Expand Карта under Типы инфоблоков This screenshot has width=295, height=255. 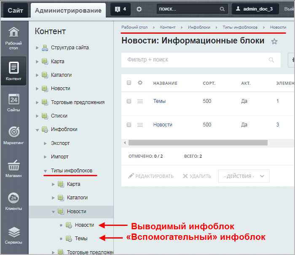tap(53, 184)
